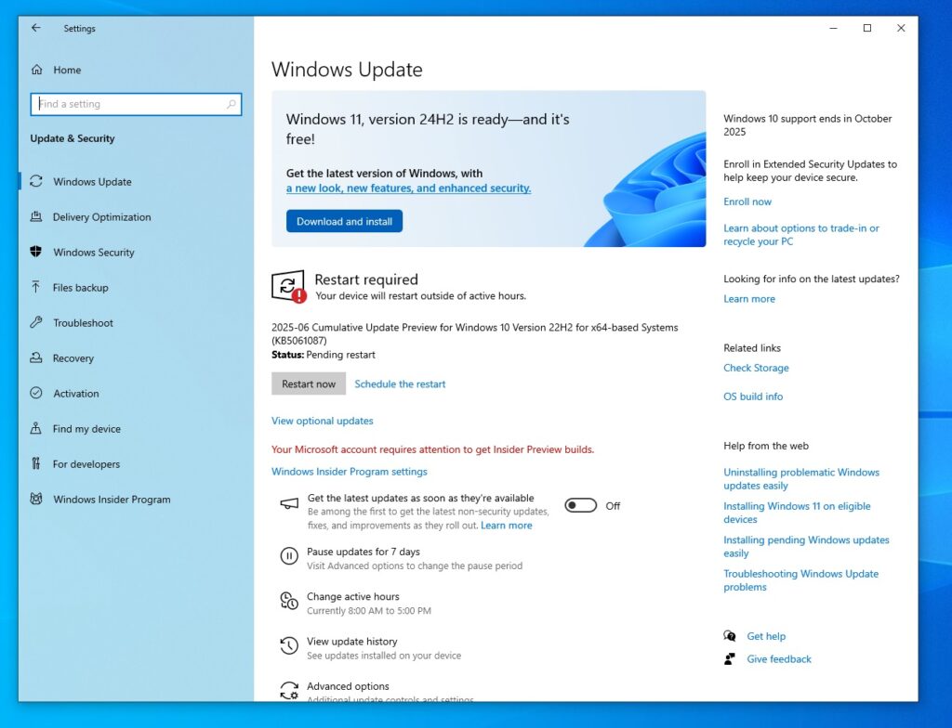The height and width of the screenshot is (728, 952).
Task: Click the Find a setting search box
Action: (x=136, y=104)
